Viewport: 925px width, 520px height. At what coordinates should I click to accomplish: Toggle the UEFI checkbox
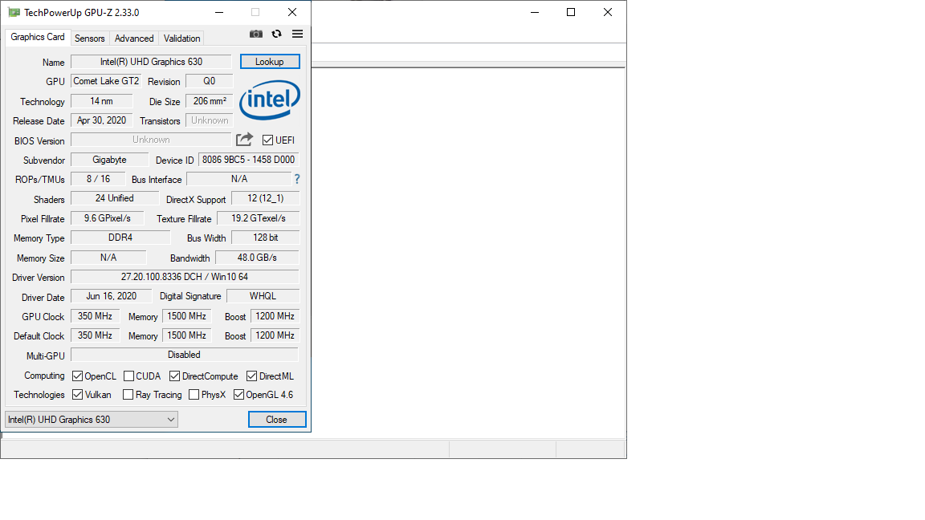(x=268, y=140)
